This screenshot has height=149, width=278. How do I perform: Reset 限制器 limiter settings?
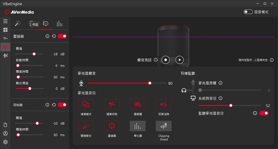[x=54, y=105]
